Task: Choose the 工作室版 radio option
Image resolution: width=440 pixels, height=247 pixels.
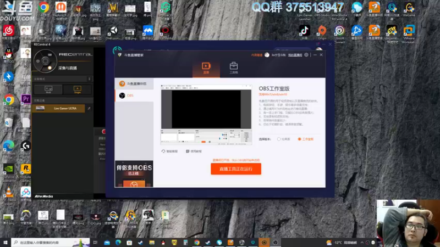Action: point(306,139)
